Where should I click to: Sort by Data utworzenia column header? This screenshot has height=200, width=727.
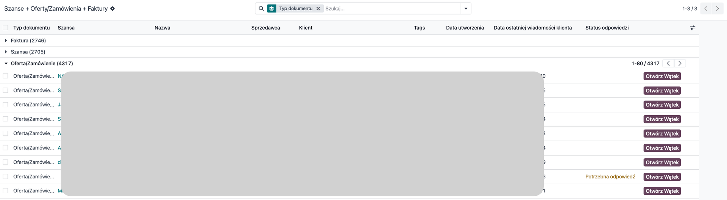tap(465, 28)
